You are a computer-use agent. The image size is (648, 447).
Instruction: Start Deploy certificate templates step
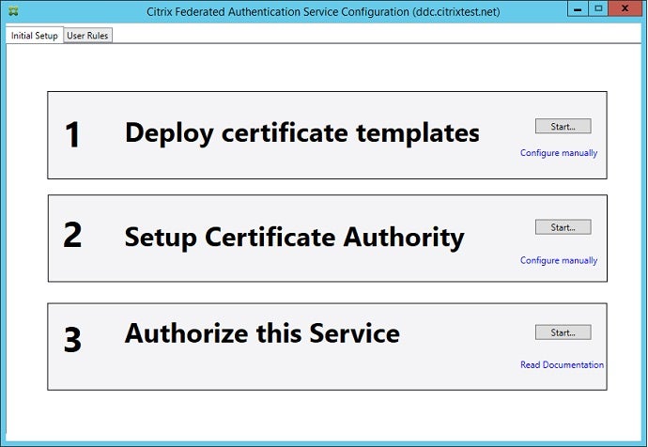coord(563,126)
